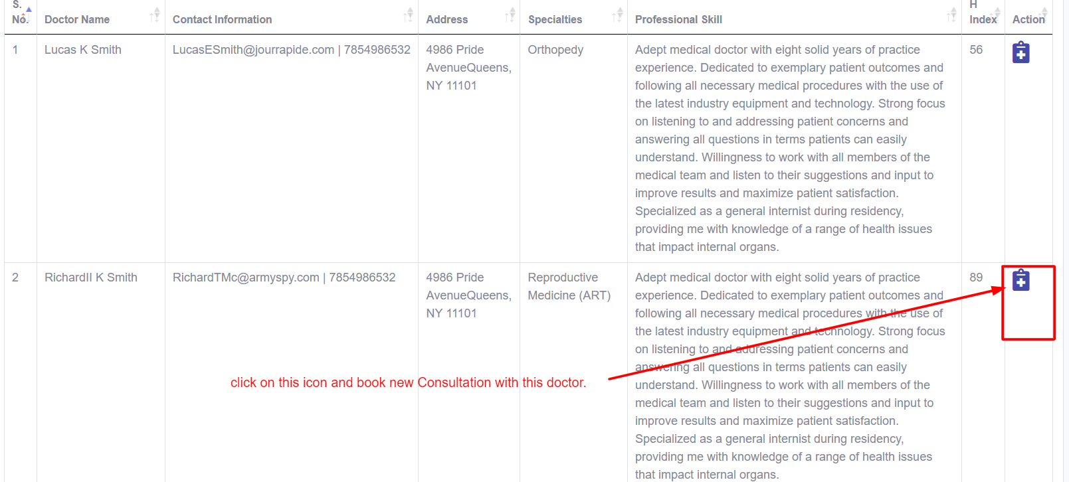Click the book consultation icon for RichardII K Smith
This screenshot has height=482, width=1069.
coord(1020,280)
